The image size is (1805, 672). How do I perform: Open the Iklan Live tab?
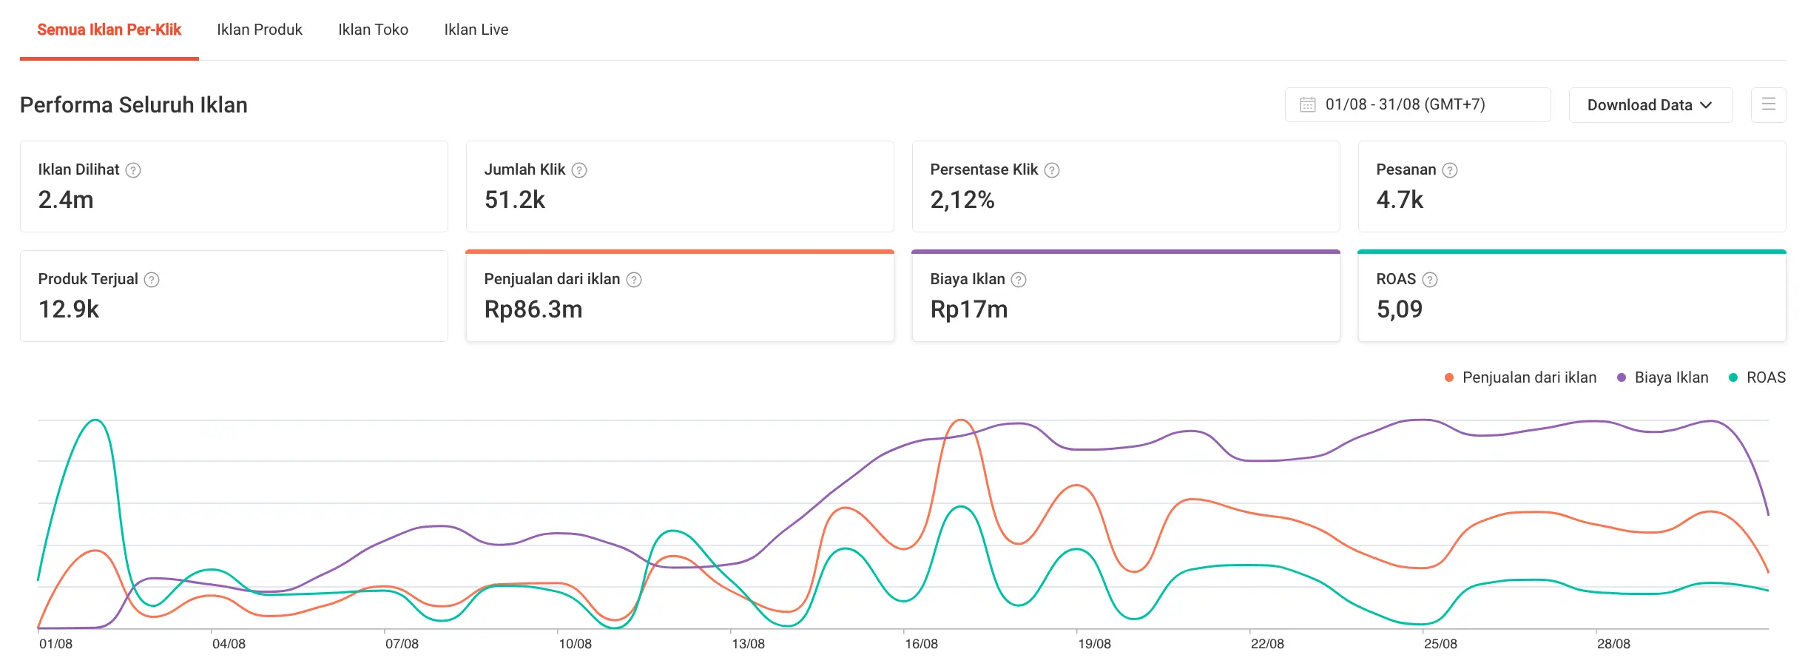pos(476,30)
